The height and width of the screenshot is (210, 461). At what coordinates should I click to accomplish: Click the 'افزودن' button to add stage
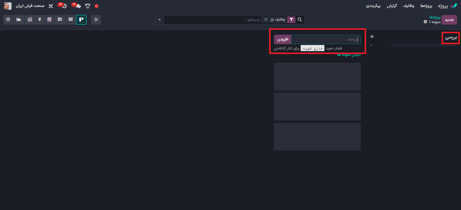coord(283,39)
